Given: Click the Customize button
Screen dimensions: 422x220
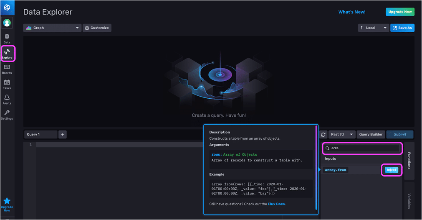Looking at the screenshot, I should 97,28.
